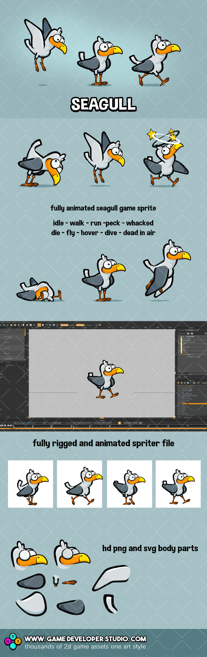Image resolution: width=207 pixels, height=657 pixels.
Task: Collapse the animations entity root expander
Action: [178, 385]
